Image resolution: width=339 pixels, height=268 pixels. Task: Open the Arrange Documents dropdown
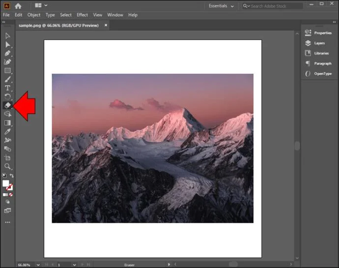[41, 5]
